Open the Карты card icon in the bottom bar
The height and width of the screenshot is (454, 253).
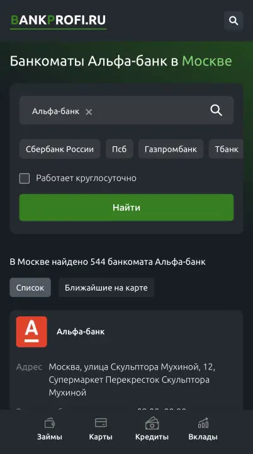pos(101,422)
